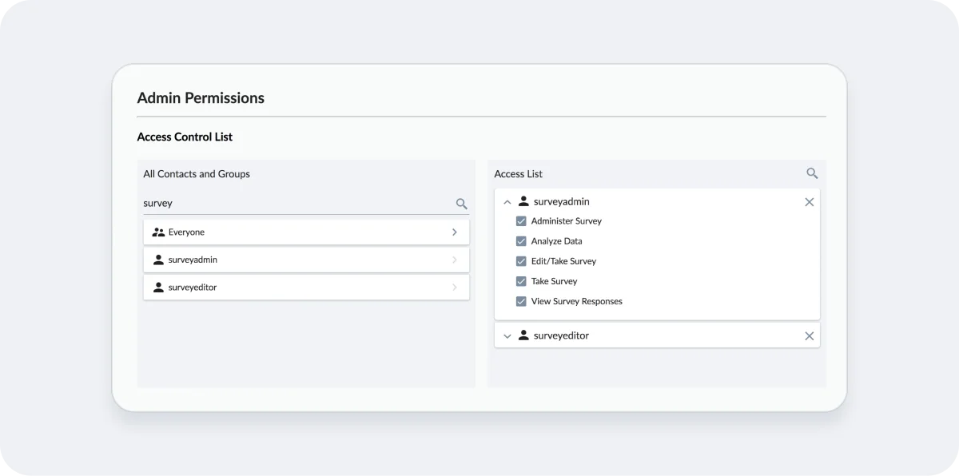
Task: Select the surveyeditor row in contacts list
Action: [306, 287]
